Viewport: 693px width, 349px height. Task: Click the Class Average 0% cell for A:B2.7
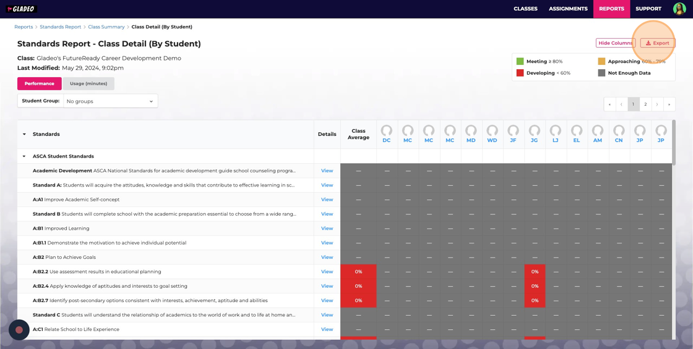coord(358,300)
